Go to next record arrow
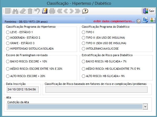This screenshot has width=157, height=117. point(72,11)
